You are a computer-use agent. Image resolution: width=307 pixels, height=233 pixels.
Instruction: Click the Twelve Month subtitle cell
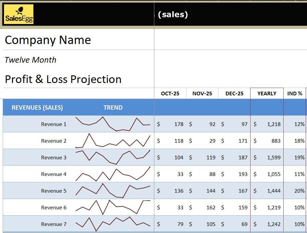click(30, 60)
